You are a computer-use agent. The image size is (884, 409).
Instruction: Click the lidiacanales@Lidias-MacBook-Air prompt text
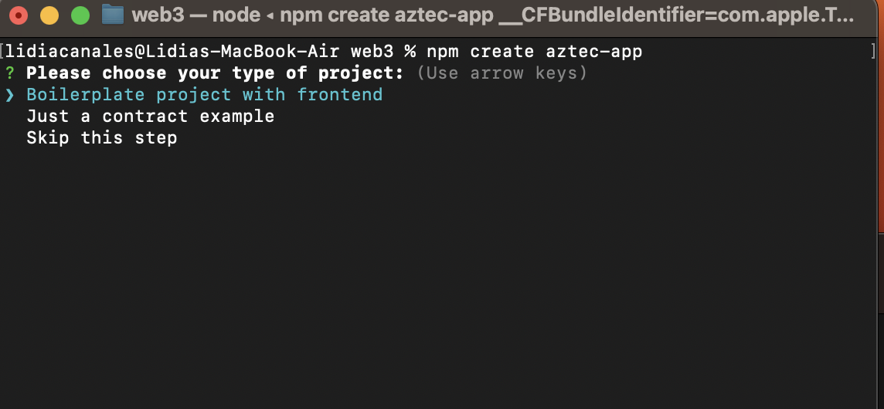click(172, 52)
